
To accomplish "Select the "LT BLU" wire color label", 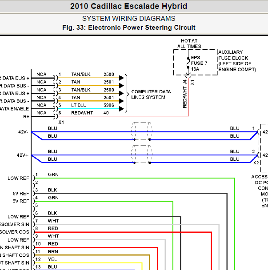I will (79, 105).
